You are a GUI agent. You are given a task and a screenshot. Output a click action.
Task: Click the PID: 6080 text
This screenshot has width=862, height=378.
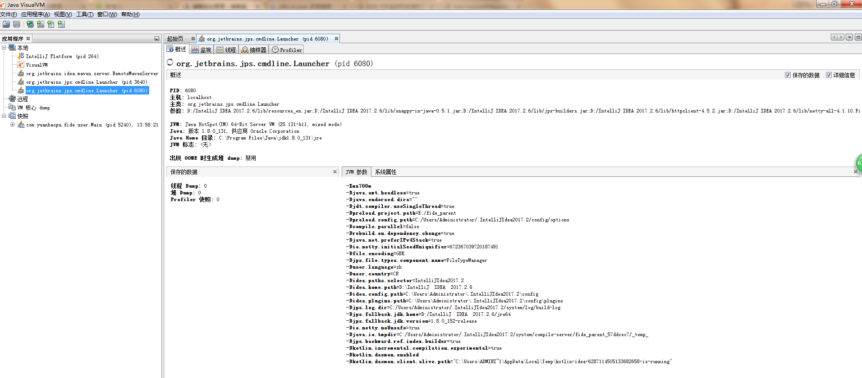(x=183, y=90)
